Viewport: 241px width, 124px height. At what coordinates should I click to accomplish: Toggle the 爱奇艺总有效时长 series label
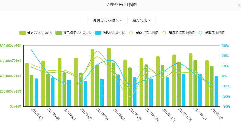[40, 33]
